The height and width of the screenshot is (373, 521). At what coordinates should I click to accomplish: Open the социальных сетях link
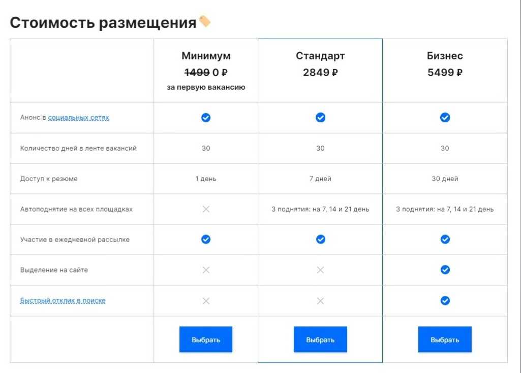[x=78, y=118]
